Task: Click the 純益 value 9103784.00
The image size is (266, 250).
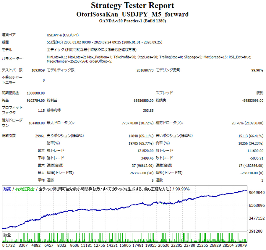Action: tap(36, 100)
